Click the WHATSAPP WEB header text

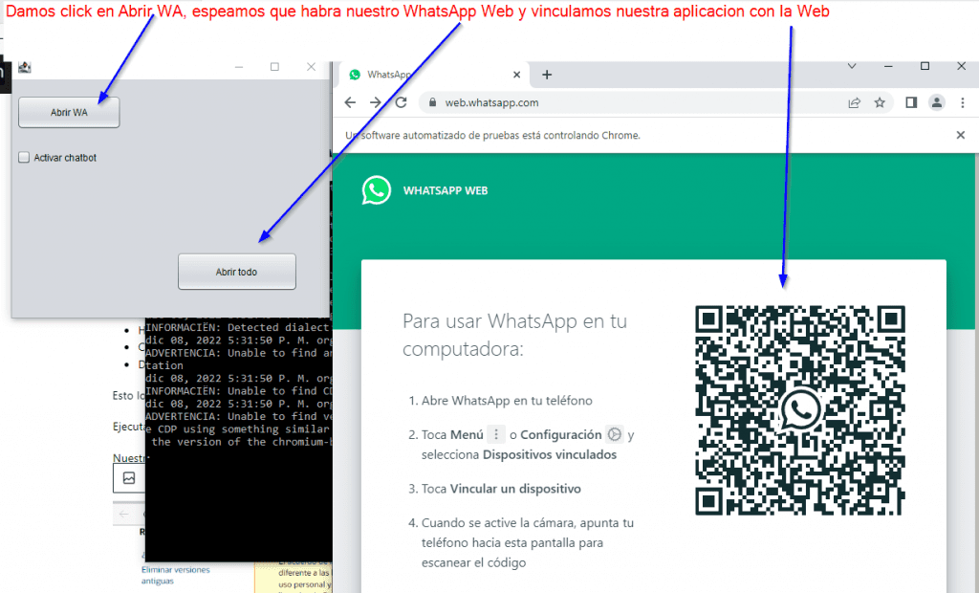(x=446, y=190)
